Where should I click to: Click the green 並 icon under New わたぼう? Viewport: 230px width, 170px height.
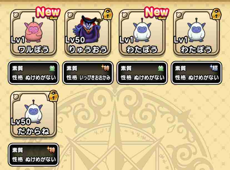pyautogui.click(x=161, y=68)
